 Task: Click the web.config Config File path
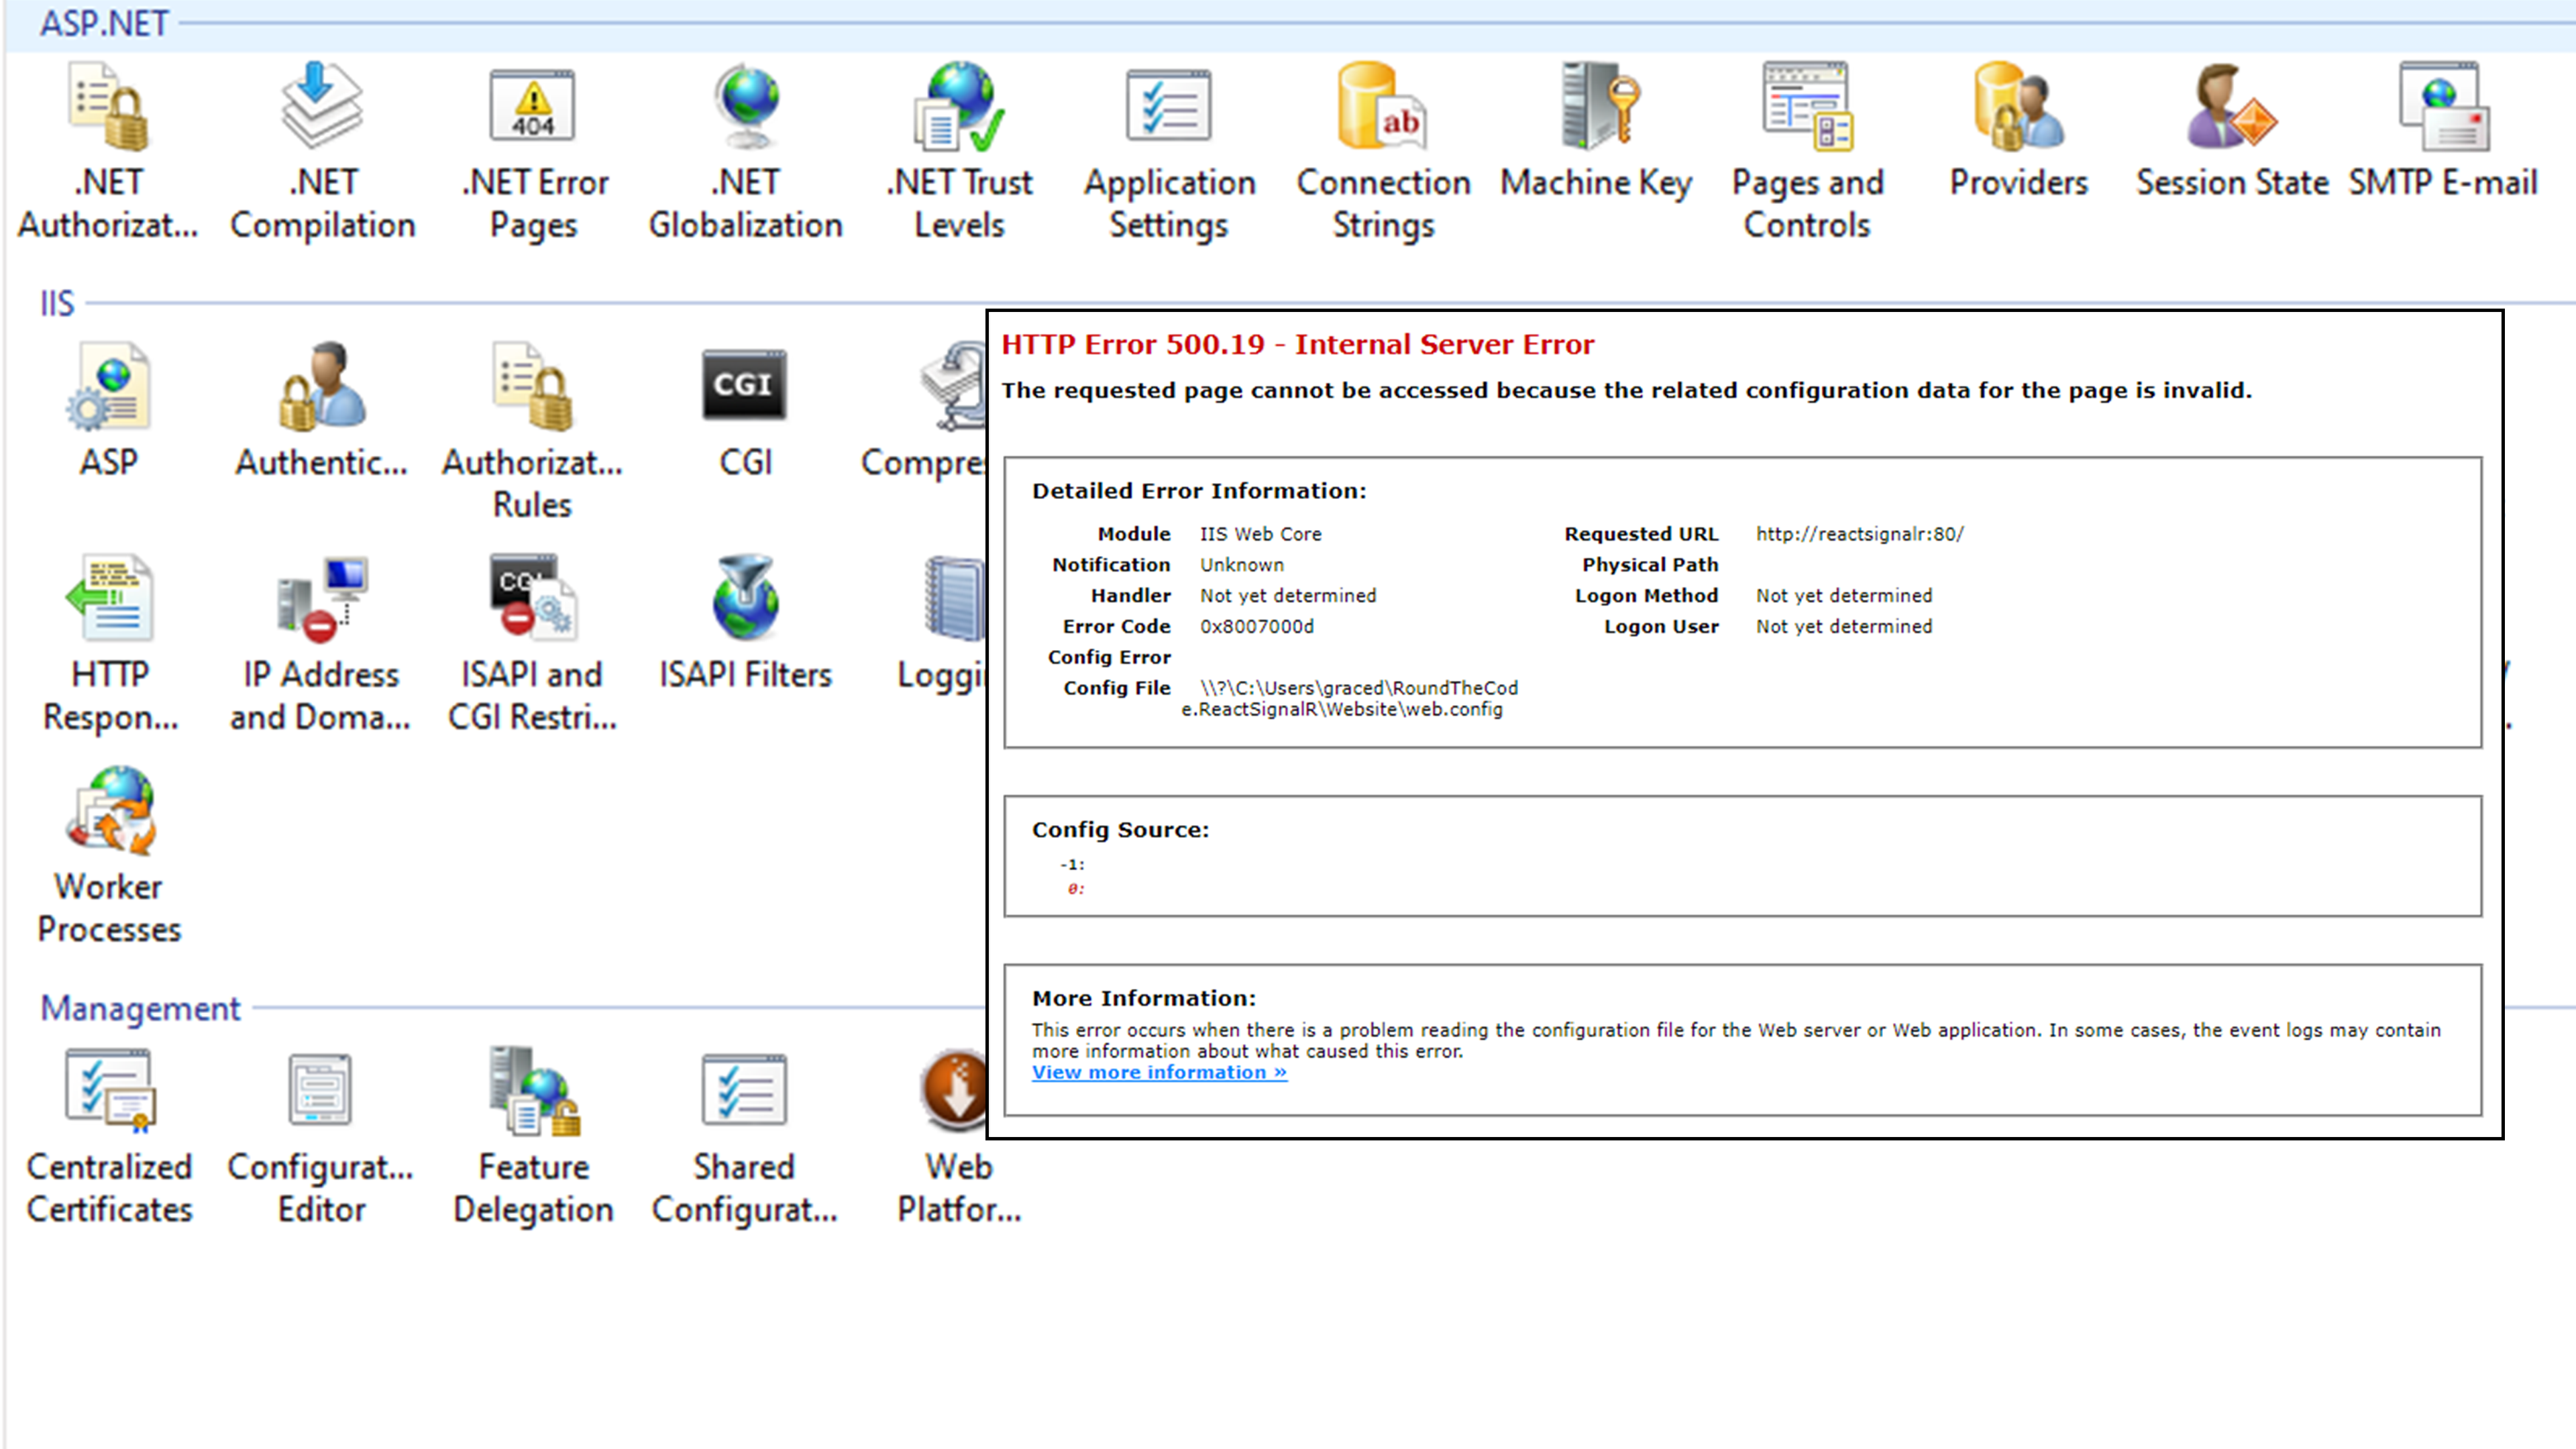[1349, 699]
